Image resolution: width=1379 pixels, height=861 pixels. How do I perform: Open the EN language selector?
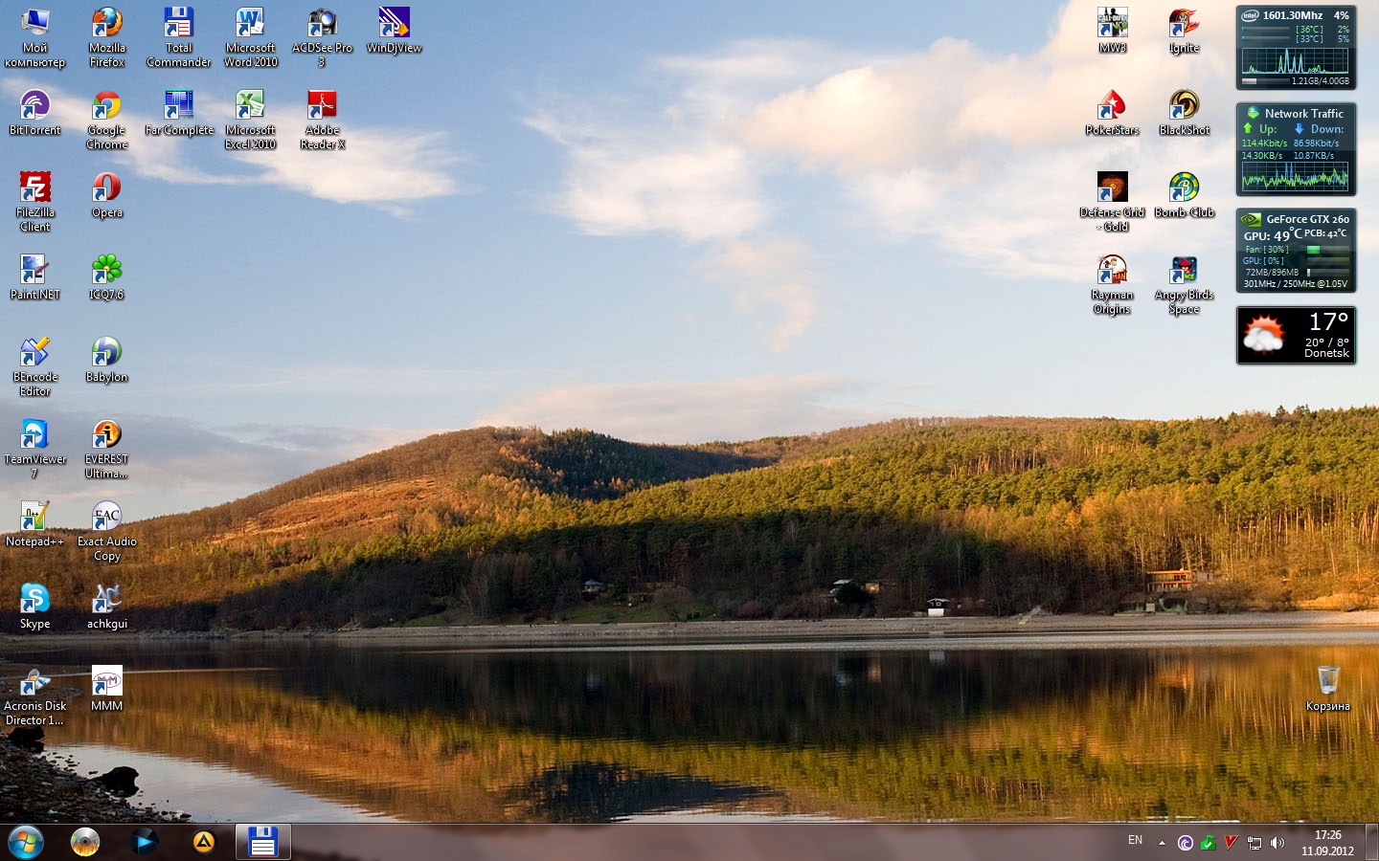click(x=1135, y=841)
